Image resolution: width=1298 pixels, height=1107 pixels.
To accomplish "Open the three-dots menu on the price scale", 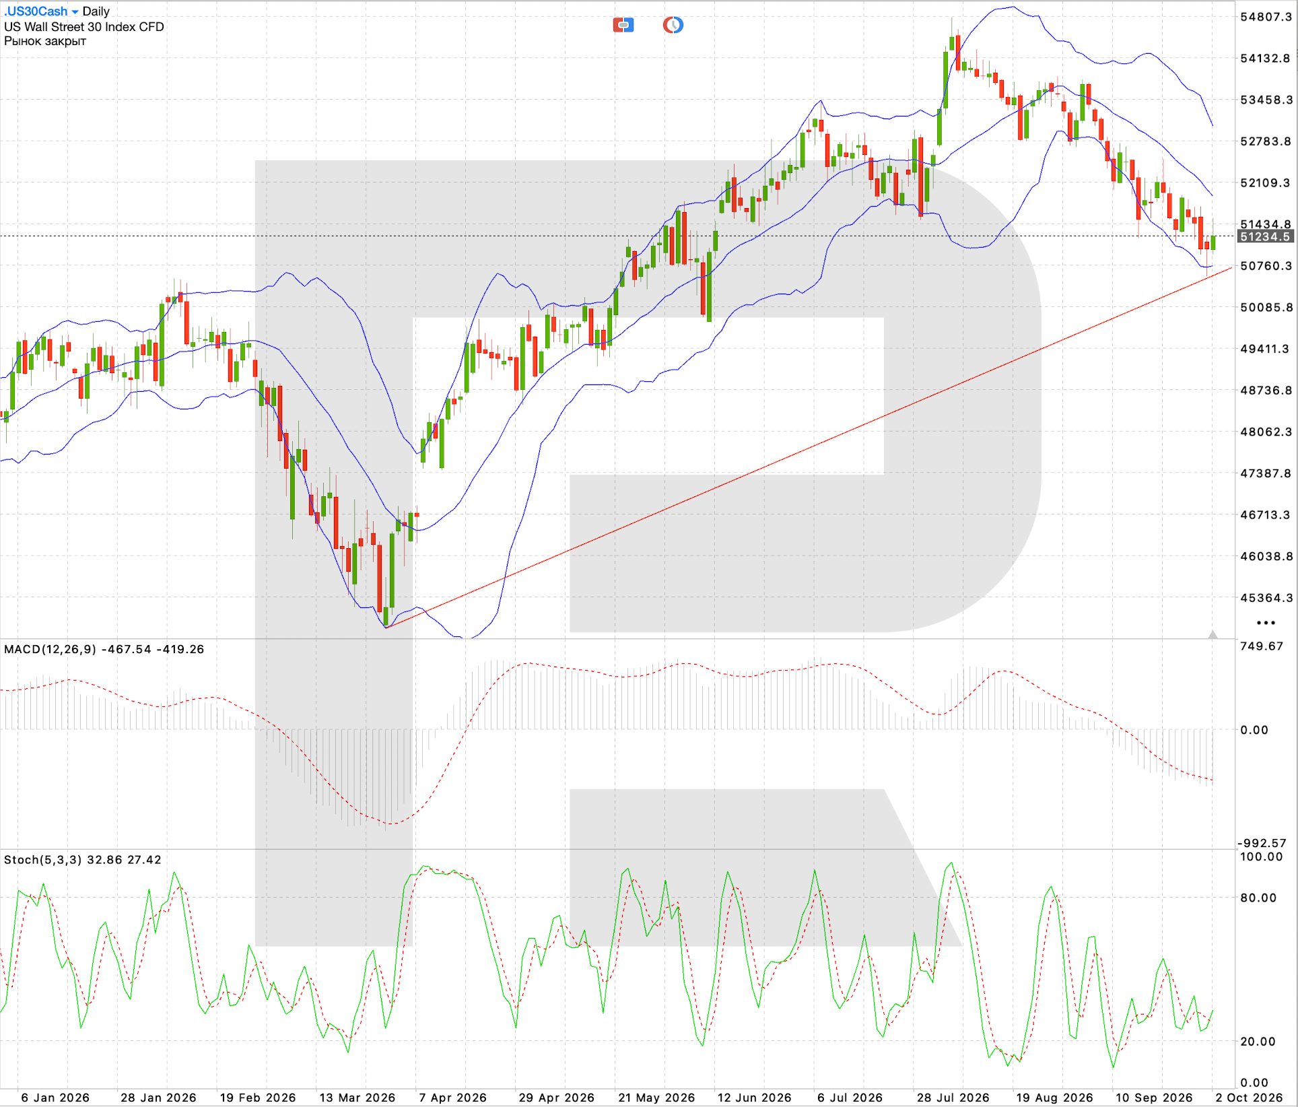I will click(x=1266, y=623).
